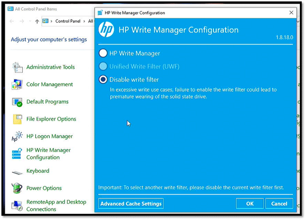This screenshot has height=220, width=306.
Task: Go forward in Control Panel window
Action: [x=22, y=21]
